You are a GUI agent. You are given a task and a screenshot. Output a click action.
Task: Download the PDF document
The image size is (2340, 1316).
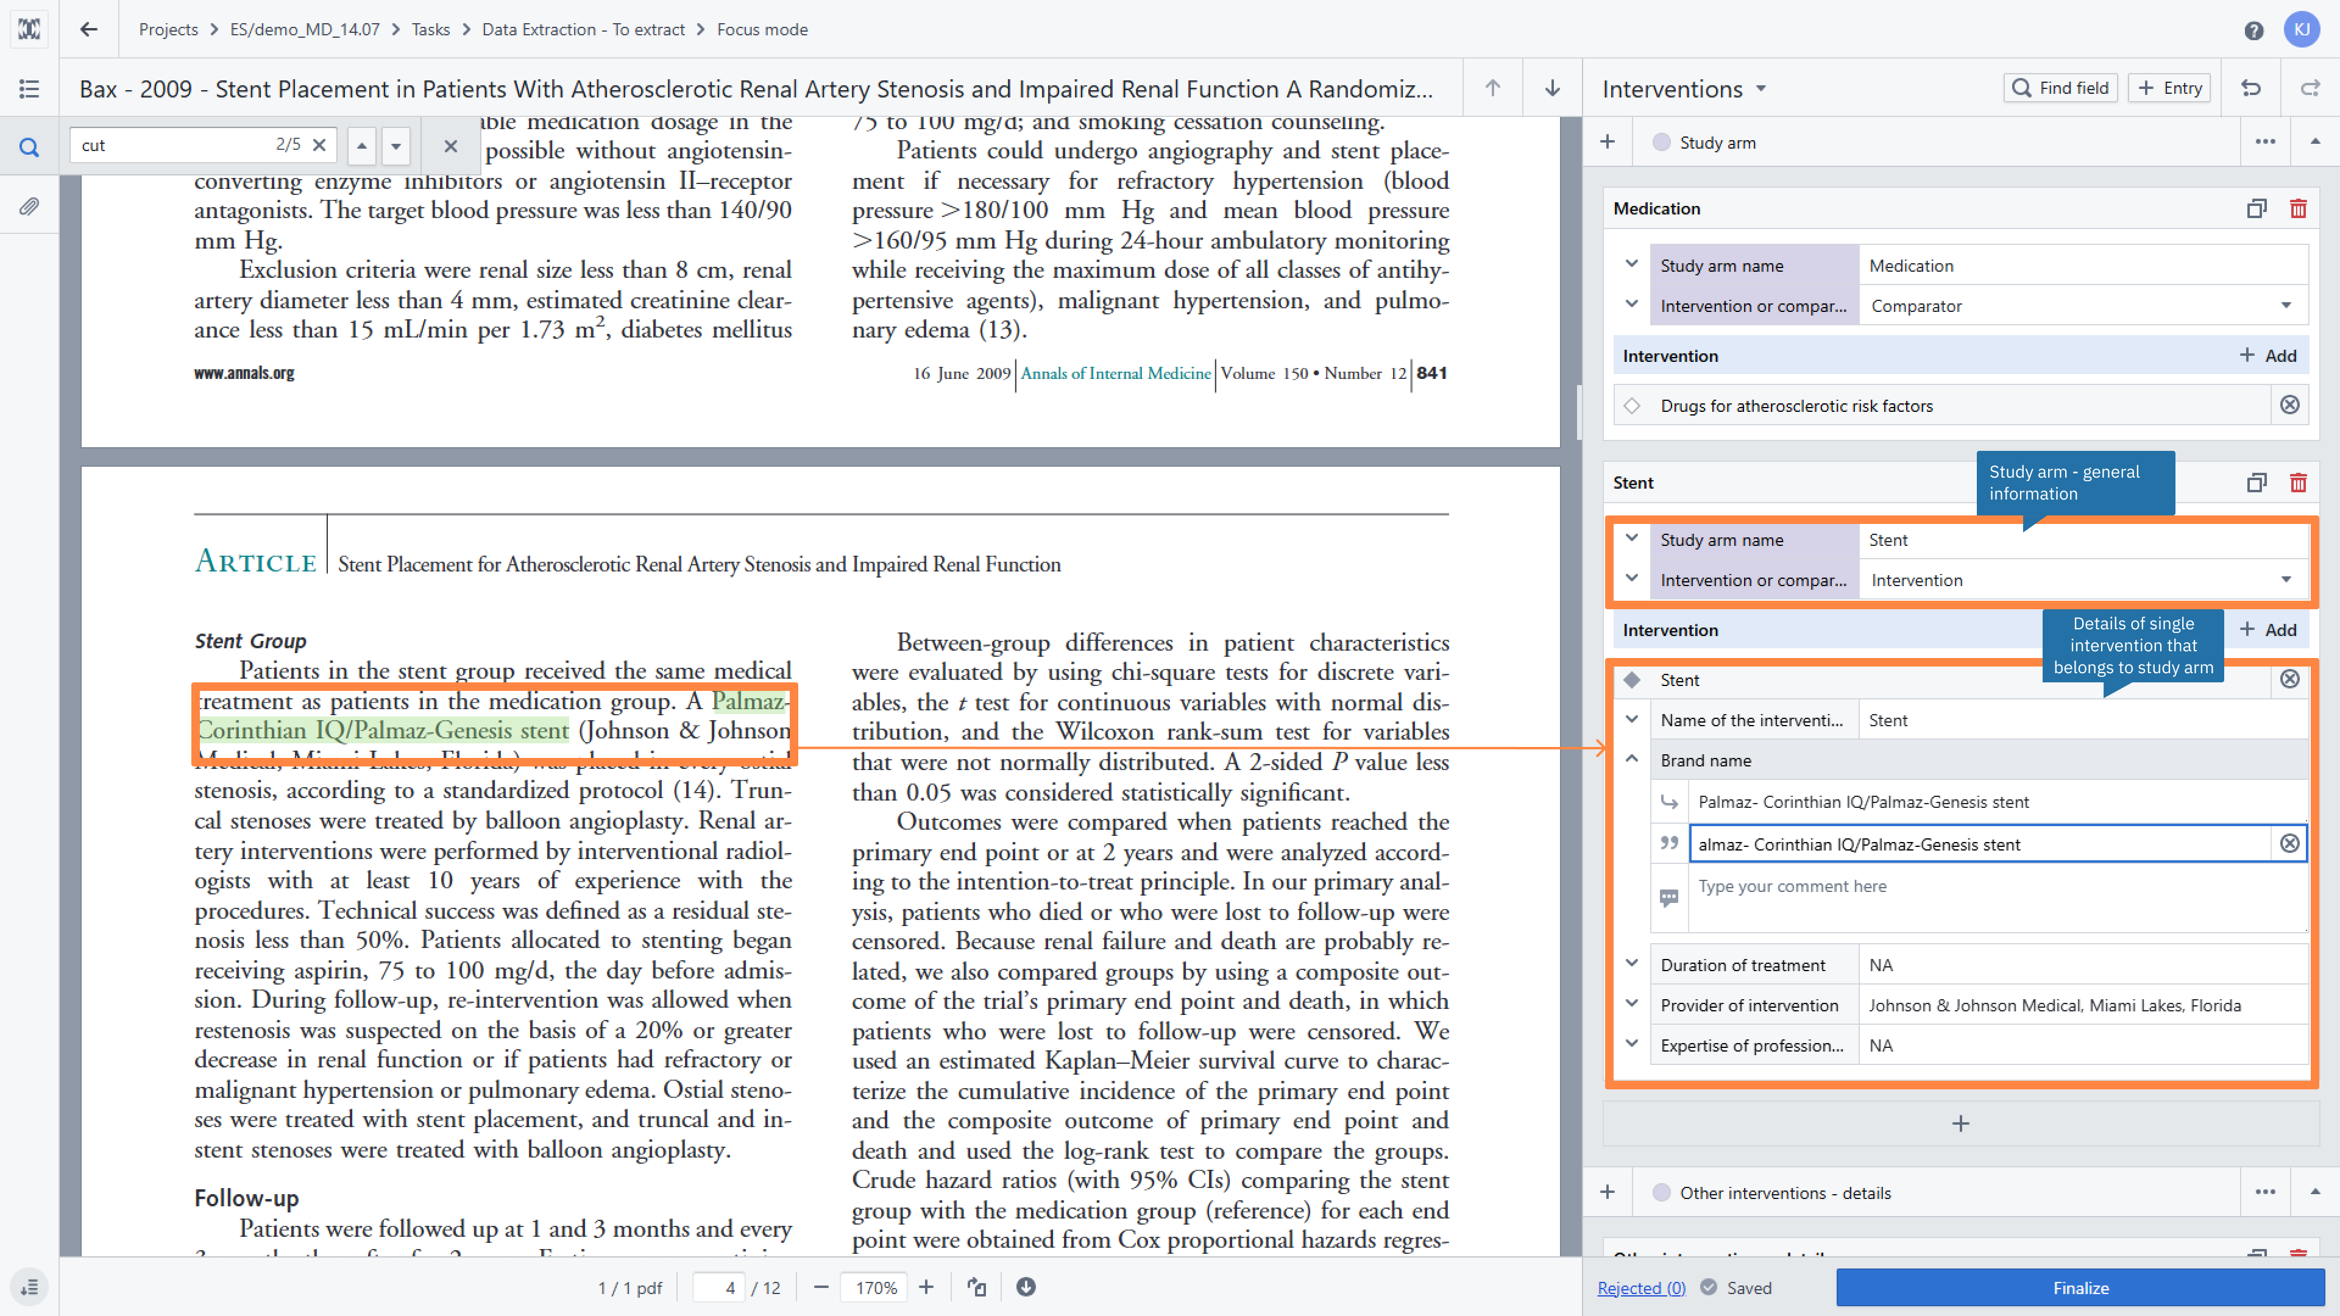[x=1026, y=1287]
